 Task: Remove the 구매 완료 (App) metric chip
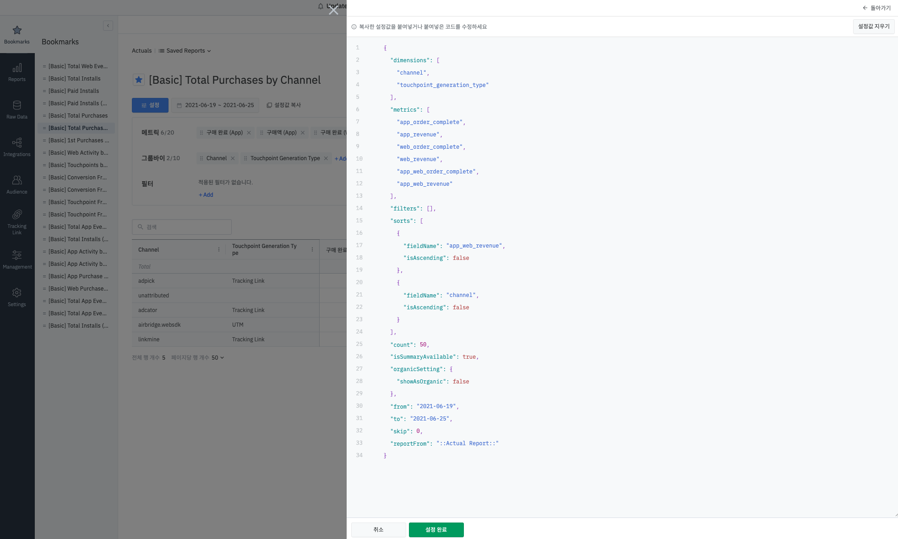pyautogui.click(x=249, y=133)
